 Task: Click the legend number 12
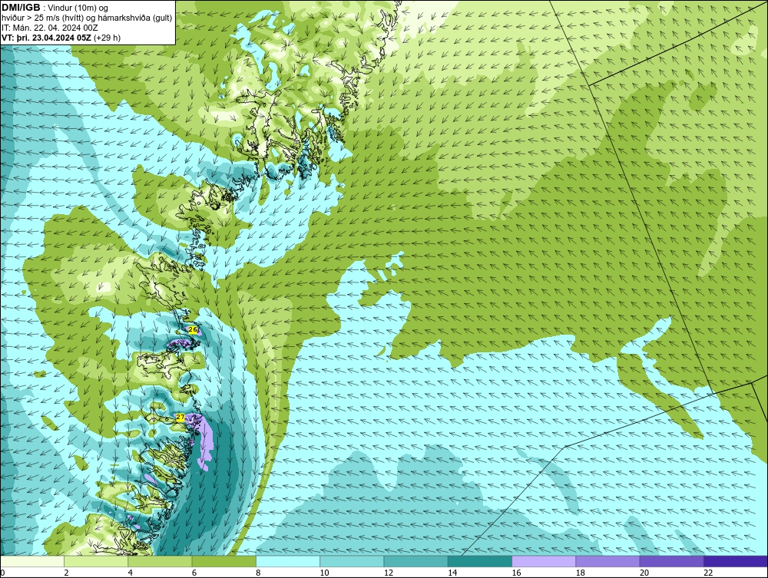coord(389,573)
